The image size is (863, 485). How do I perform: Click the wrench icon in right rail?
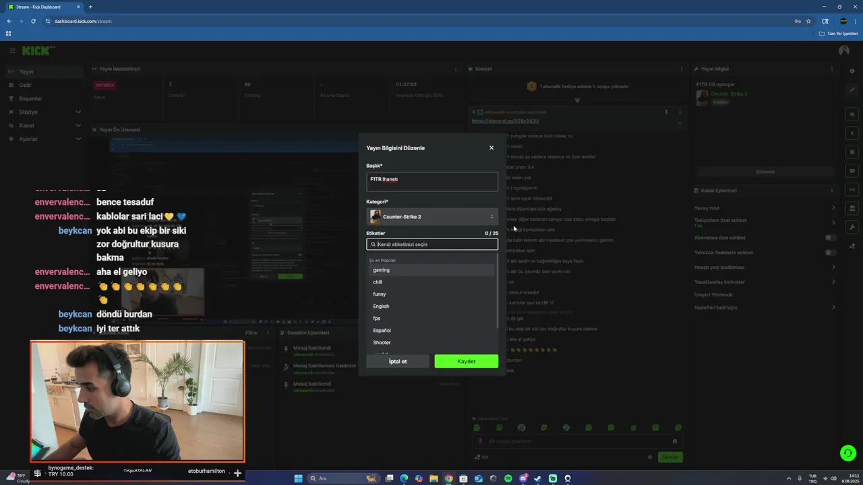pyautogui.click(x=852, y=227)
